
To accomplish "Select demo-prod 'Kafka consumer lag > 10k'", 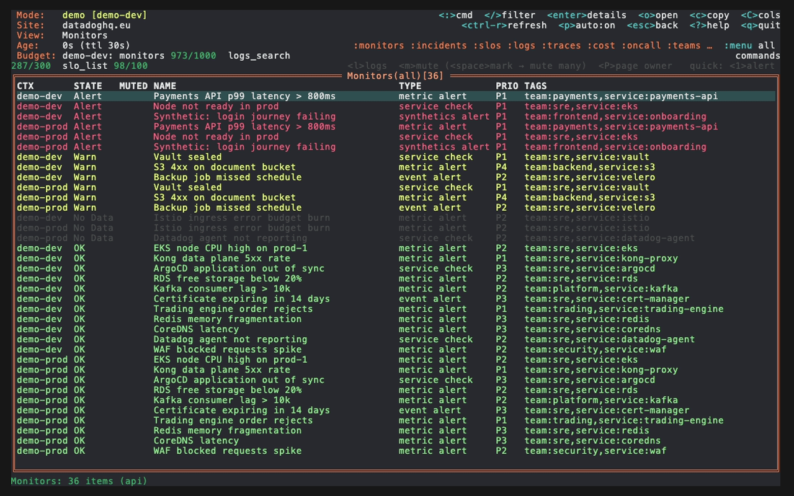I will tap(396, 400).
